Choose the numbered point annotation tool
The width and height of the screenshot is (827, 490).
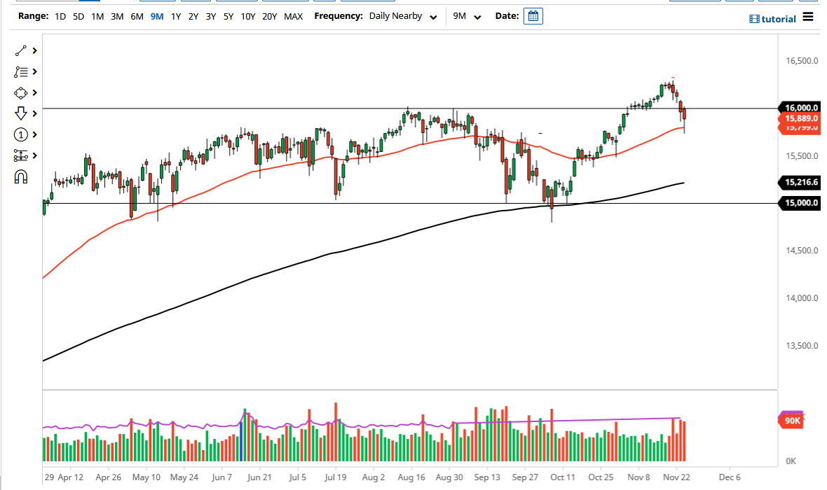pyautogui.click(x=19, y=134)
